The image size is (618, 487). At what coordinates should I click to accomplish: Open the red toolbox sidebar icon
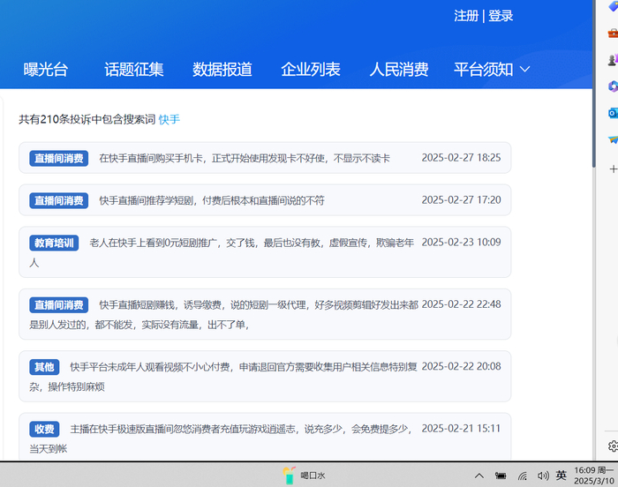pos(613,34)
